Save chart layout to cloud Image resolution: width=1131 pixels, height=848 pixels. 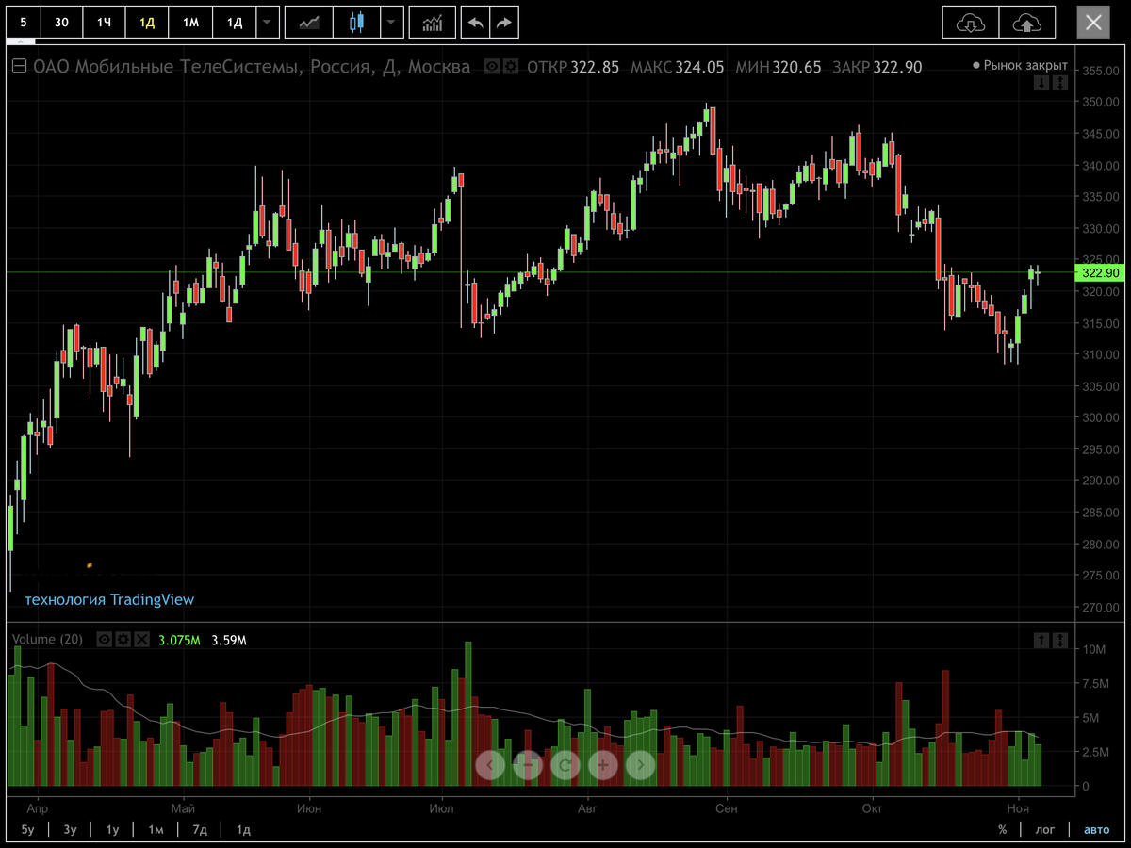pyautogui.click(x=1027, y=23)
